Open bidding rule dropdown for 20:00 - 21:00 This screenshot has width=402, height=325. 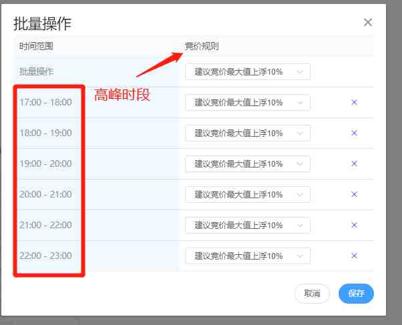247,194
